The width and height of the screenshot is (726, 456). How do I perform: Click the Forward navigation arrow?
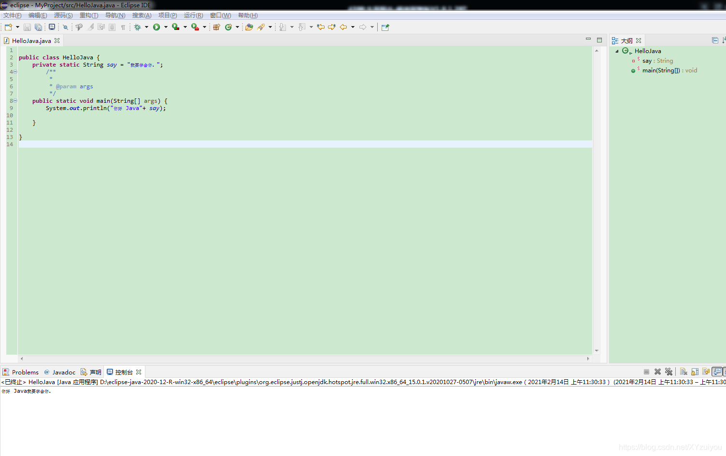click(x=363, y=27)
